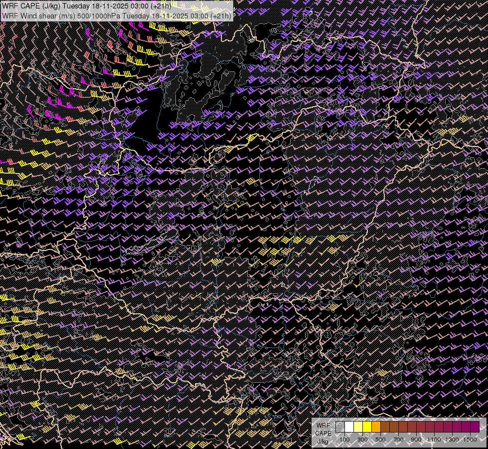Click the 1100 legend scale label

434,440
